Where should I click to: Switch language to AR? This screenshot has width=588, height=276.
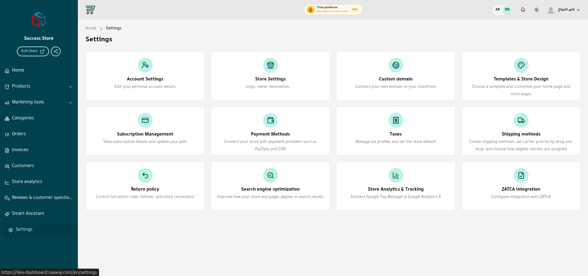pyautogui.click(x=498, y=9)
